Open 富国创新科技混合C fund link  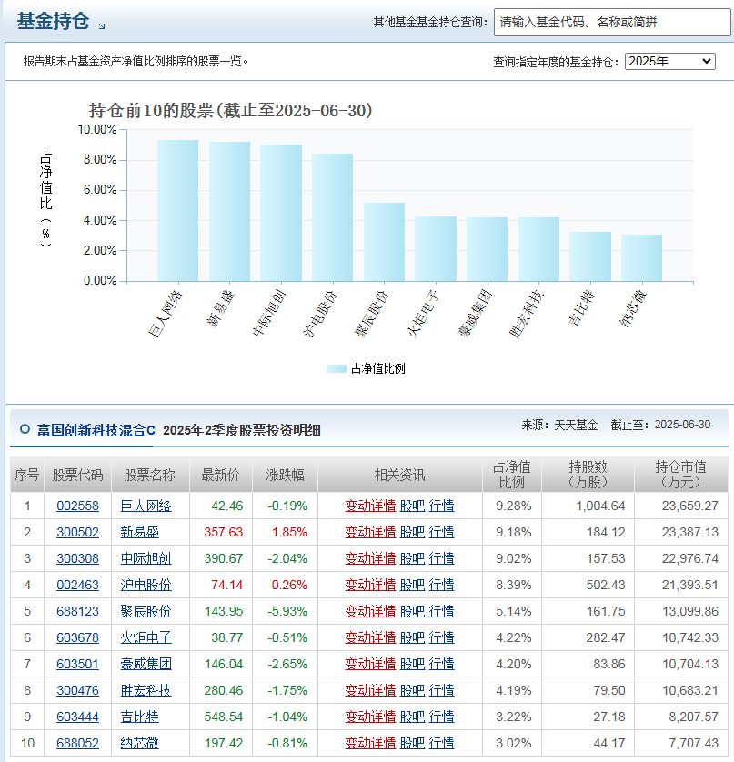click(x=96, y=430)
